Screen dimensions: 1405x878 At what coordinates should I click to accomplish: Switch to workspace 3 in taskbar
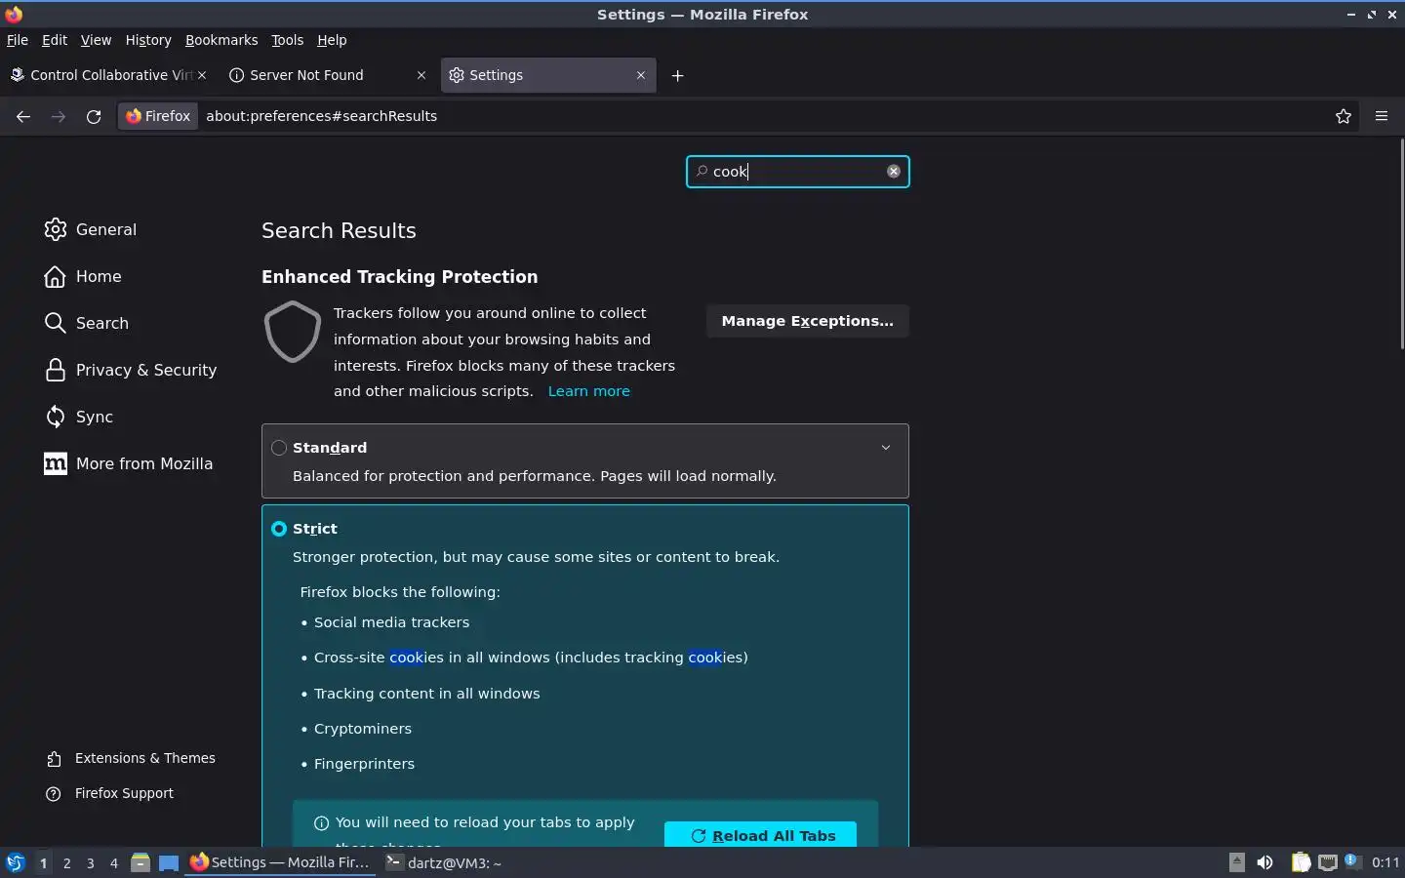(x=90, y=862)
